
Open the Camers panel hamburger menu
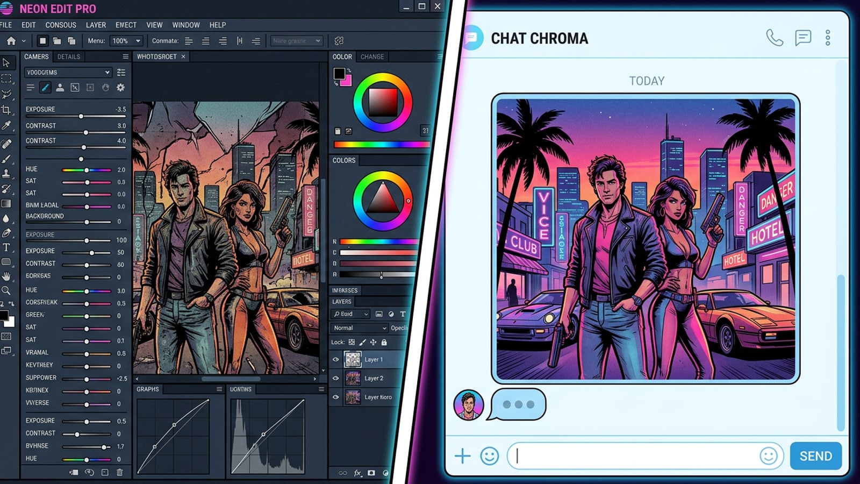coord(125,56)
